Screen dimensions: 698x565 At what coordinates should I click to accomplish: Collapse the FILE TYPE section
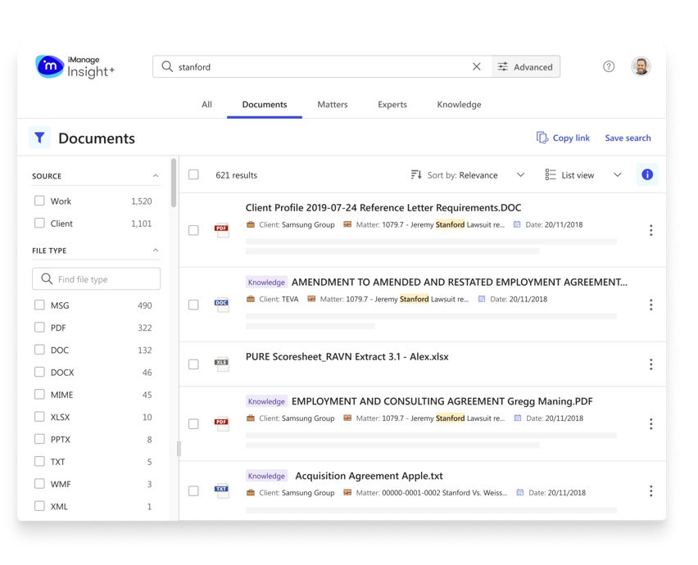156,250
